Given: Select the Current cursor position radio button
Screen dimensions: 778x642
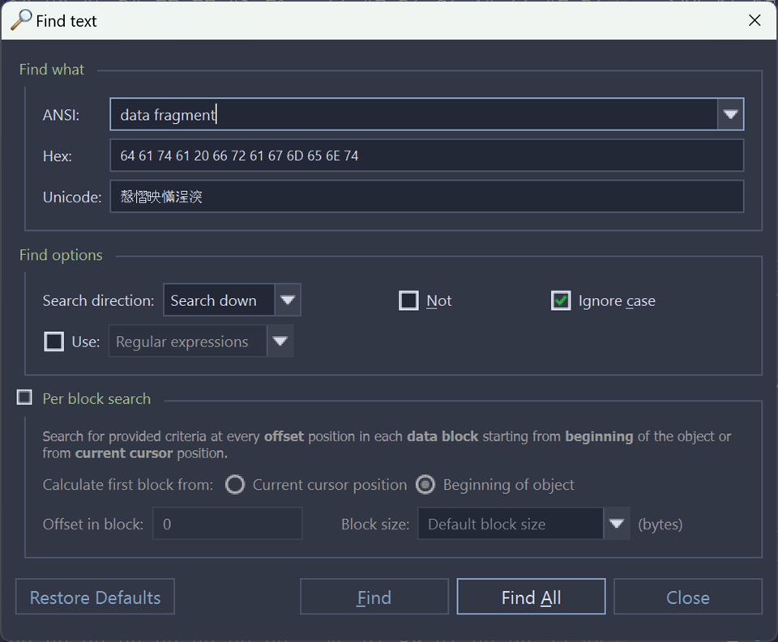Looking at the screenshot, I should [x=235, y=485].
